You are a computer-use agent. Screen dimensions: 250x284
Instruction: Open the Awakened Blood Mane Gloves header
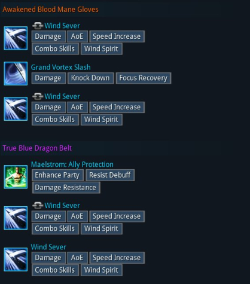click(x=50, y=10)
